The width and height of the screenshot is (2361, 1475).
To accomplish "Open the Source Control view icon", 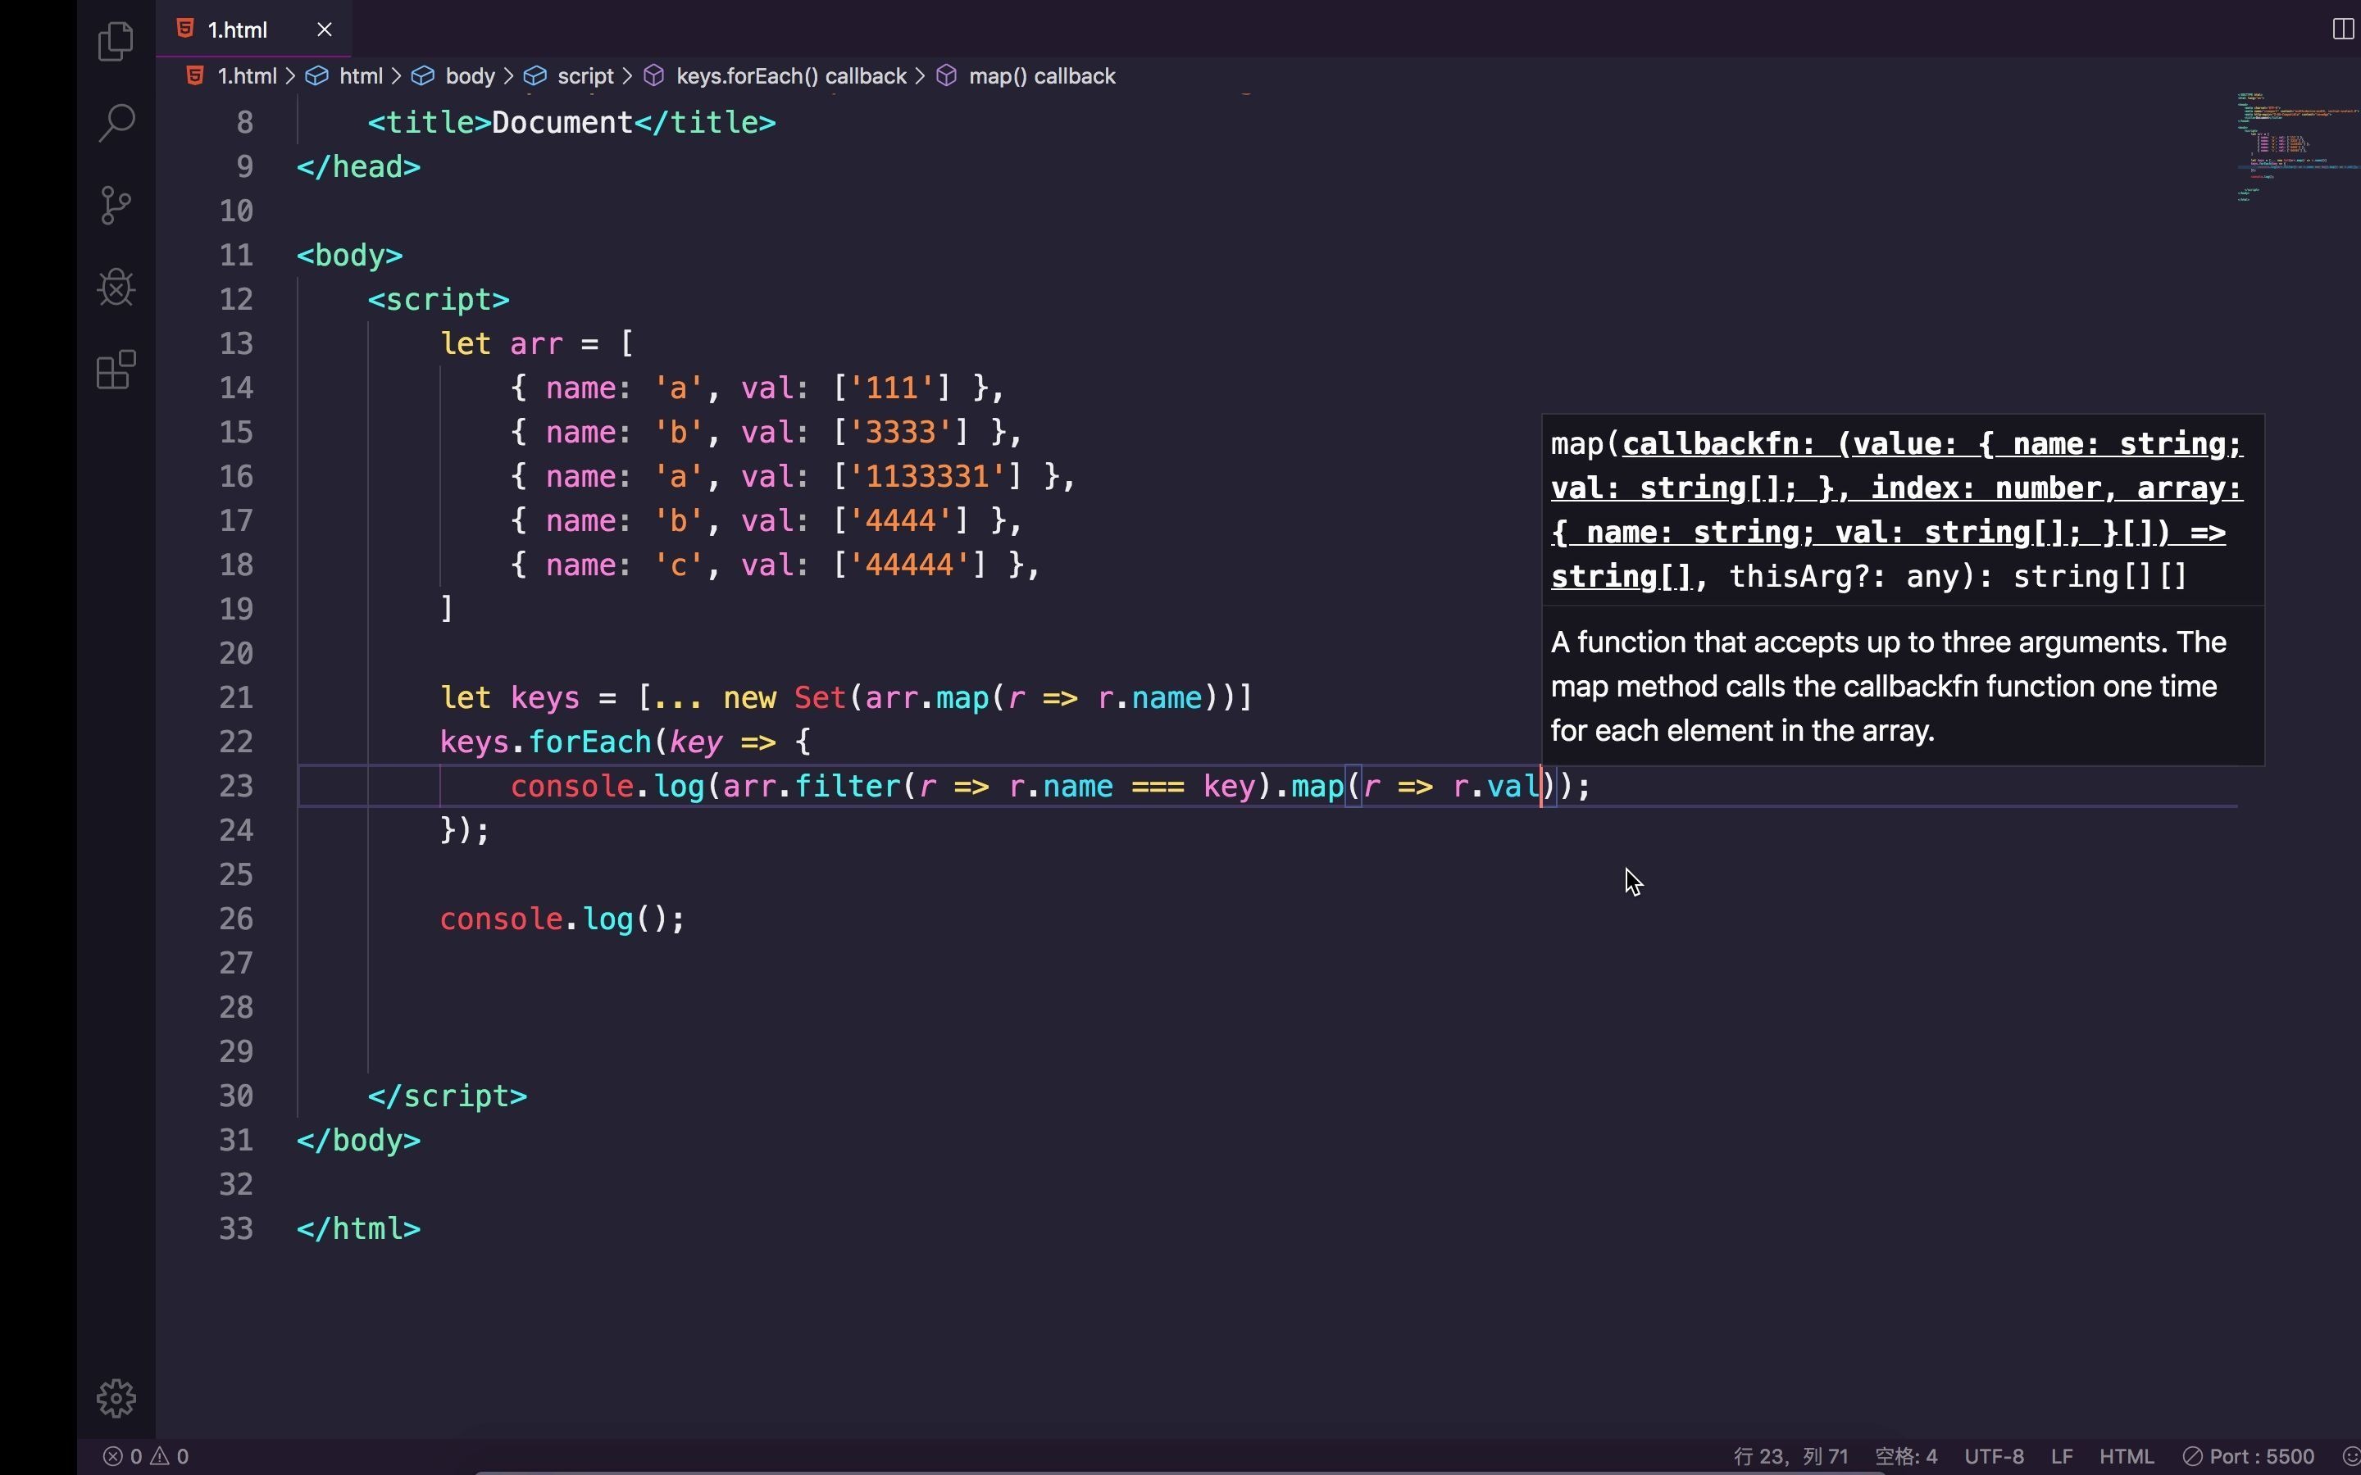I will [x=116, y=206].
